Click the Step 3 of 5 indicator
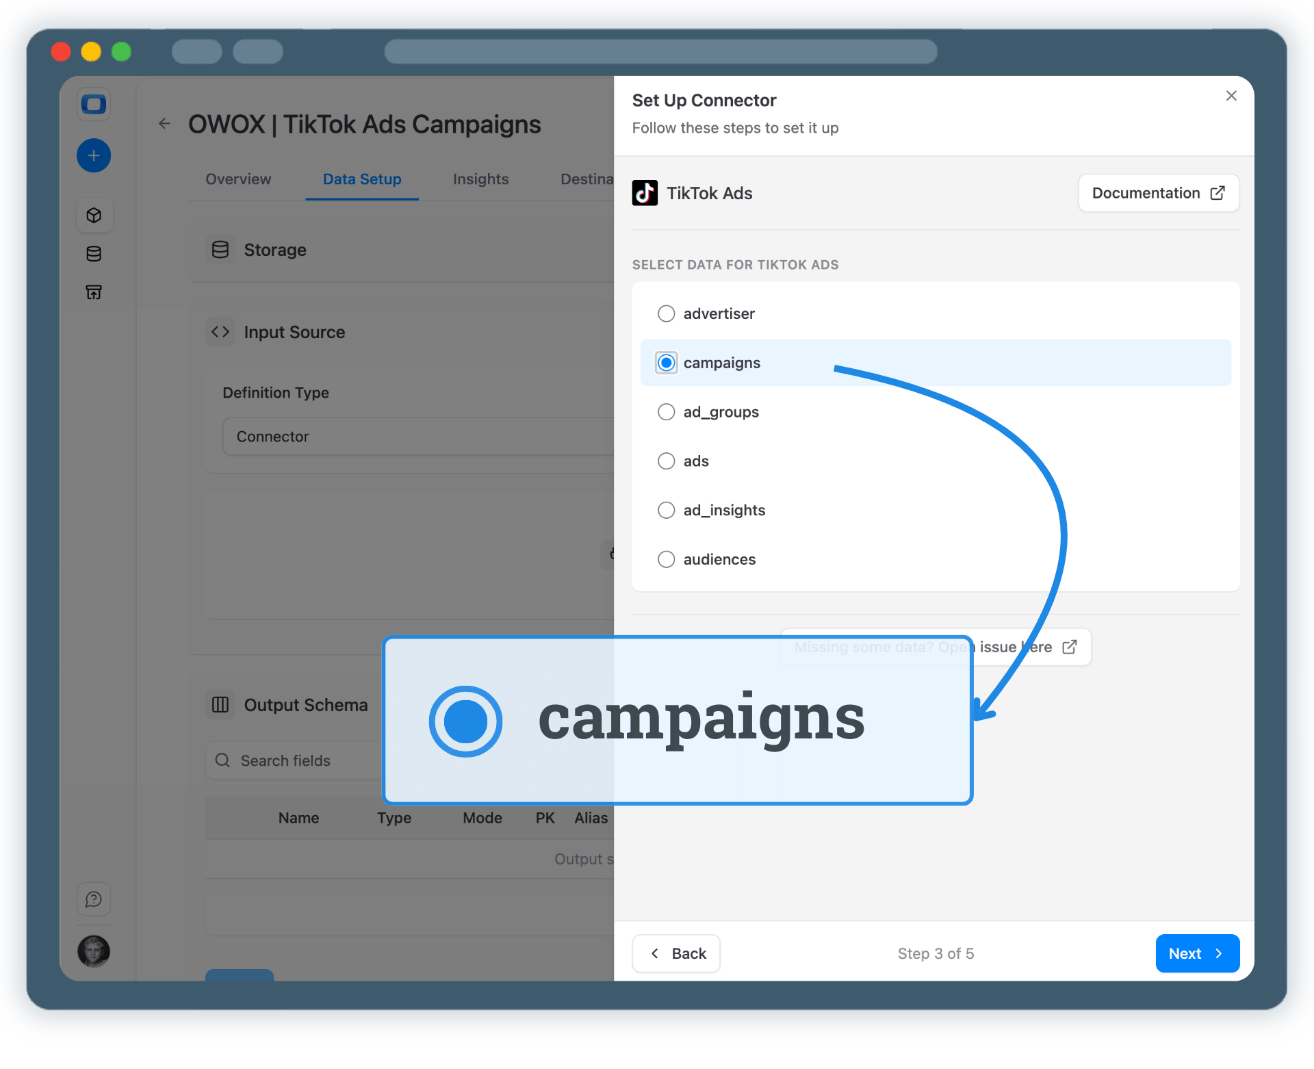The height and width of the screenshot is (1069, 1314). click(x=936, y=953)
